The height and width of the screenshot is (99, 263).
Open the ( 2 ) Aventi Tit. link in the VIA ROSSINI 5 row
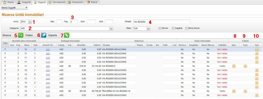point(48,66)
